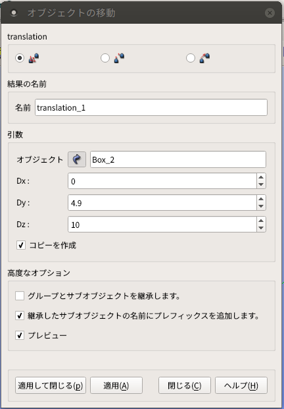Click the title bar window menu icon
The image size is (284, 409).
tap(14, 13)
